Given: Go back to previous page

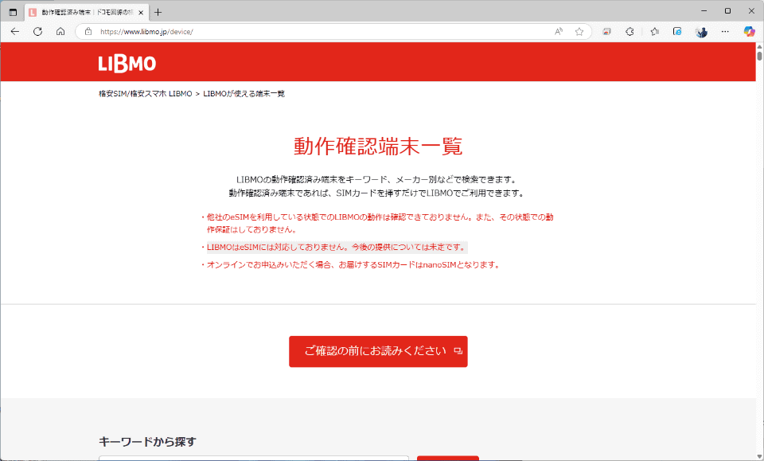Looking at the screenshot, I should pyautogui.click(x=15, y=32).
